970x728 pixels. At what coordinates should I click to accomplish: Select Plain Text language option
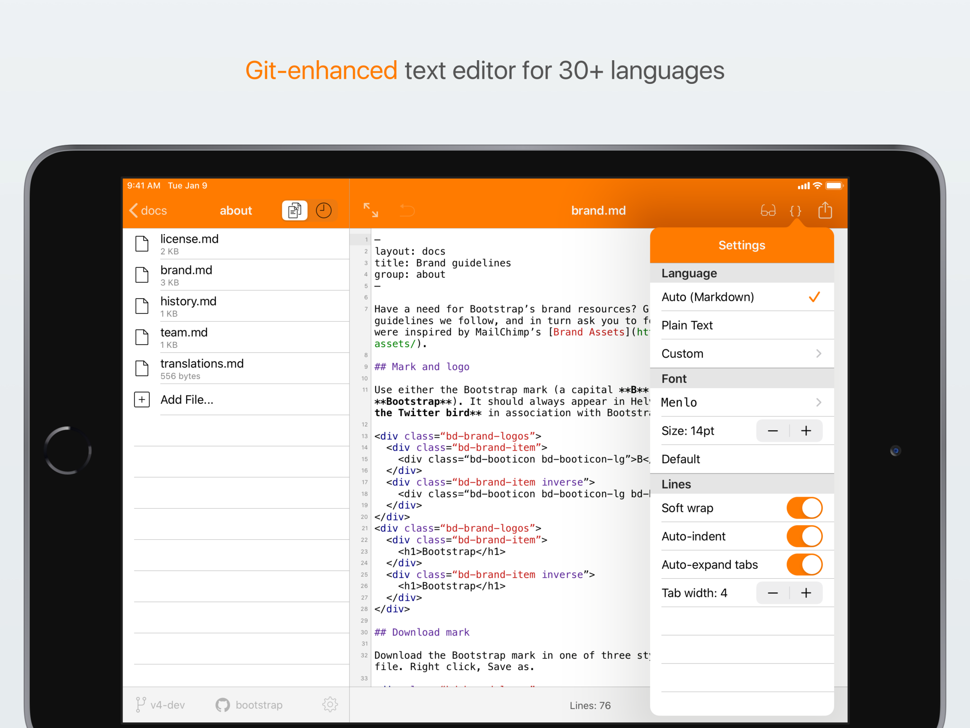741,325
